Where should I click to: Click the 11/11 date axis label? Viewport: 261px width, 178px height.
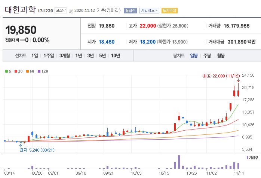(239, 173)
